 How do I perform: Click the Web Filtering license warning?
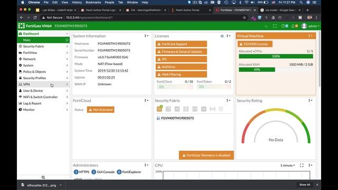181,74
